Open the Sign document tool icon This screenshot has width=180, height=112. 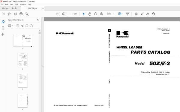tap(148, 14)
